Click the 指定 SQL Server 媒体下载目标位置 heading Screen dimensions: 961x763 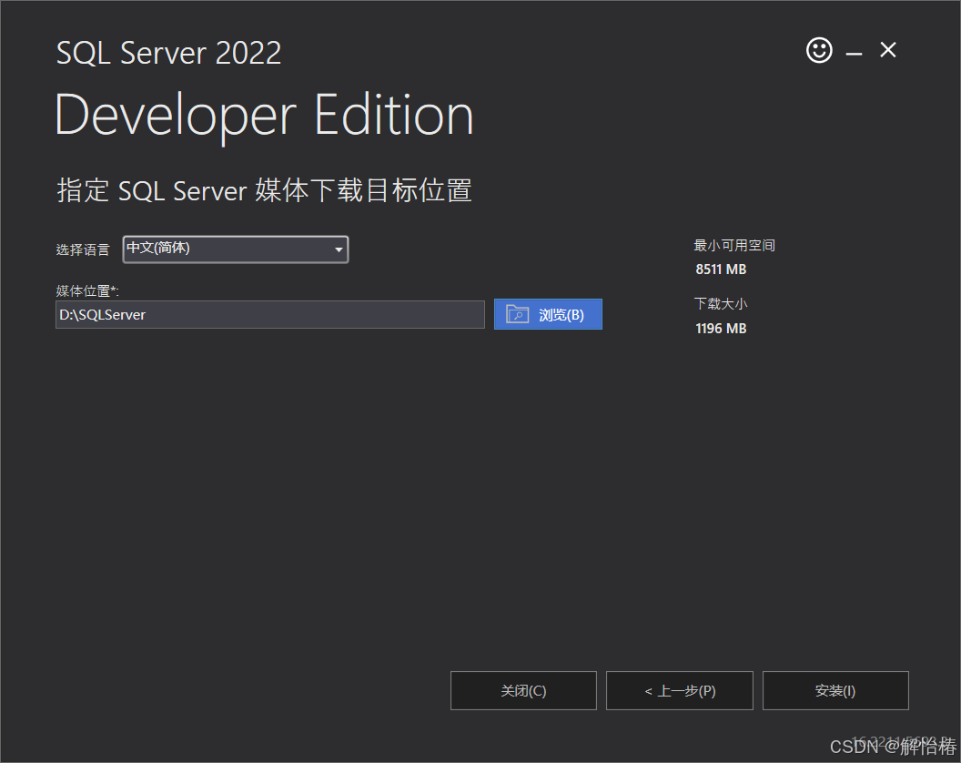click(264, 190)
